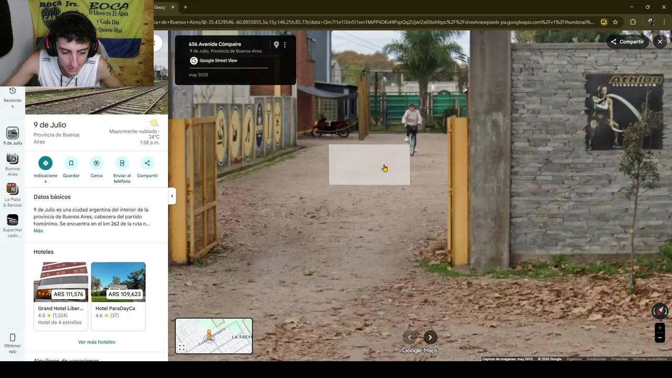
Task: Click the weather cloud icon
Action: (154, 123)
